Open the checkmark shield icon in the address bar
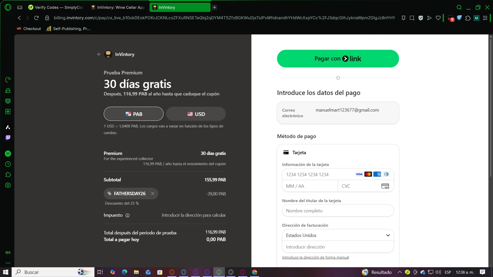 pyautogui.click(x=421, y=18)
